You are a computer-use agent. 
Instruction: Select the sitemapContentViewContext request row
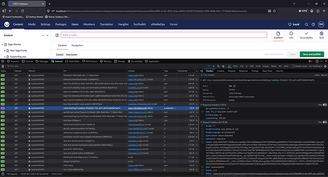click(x=99, y=80)
